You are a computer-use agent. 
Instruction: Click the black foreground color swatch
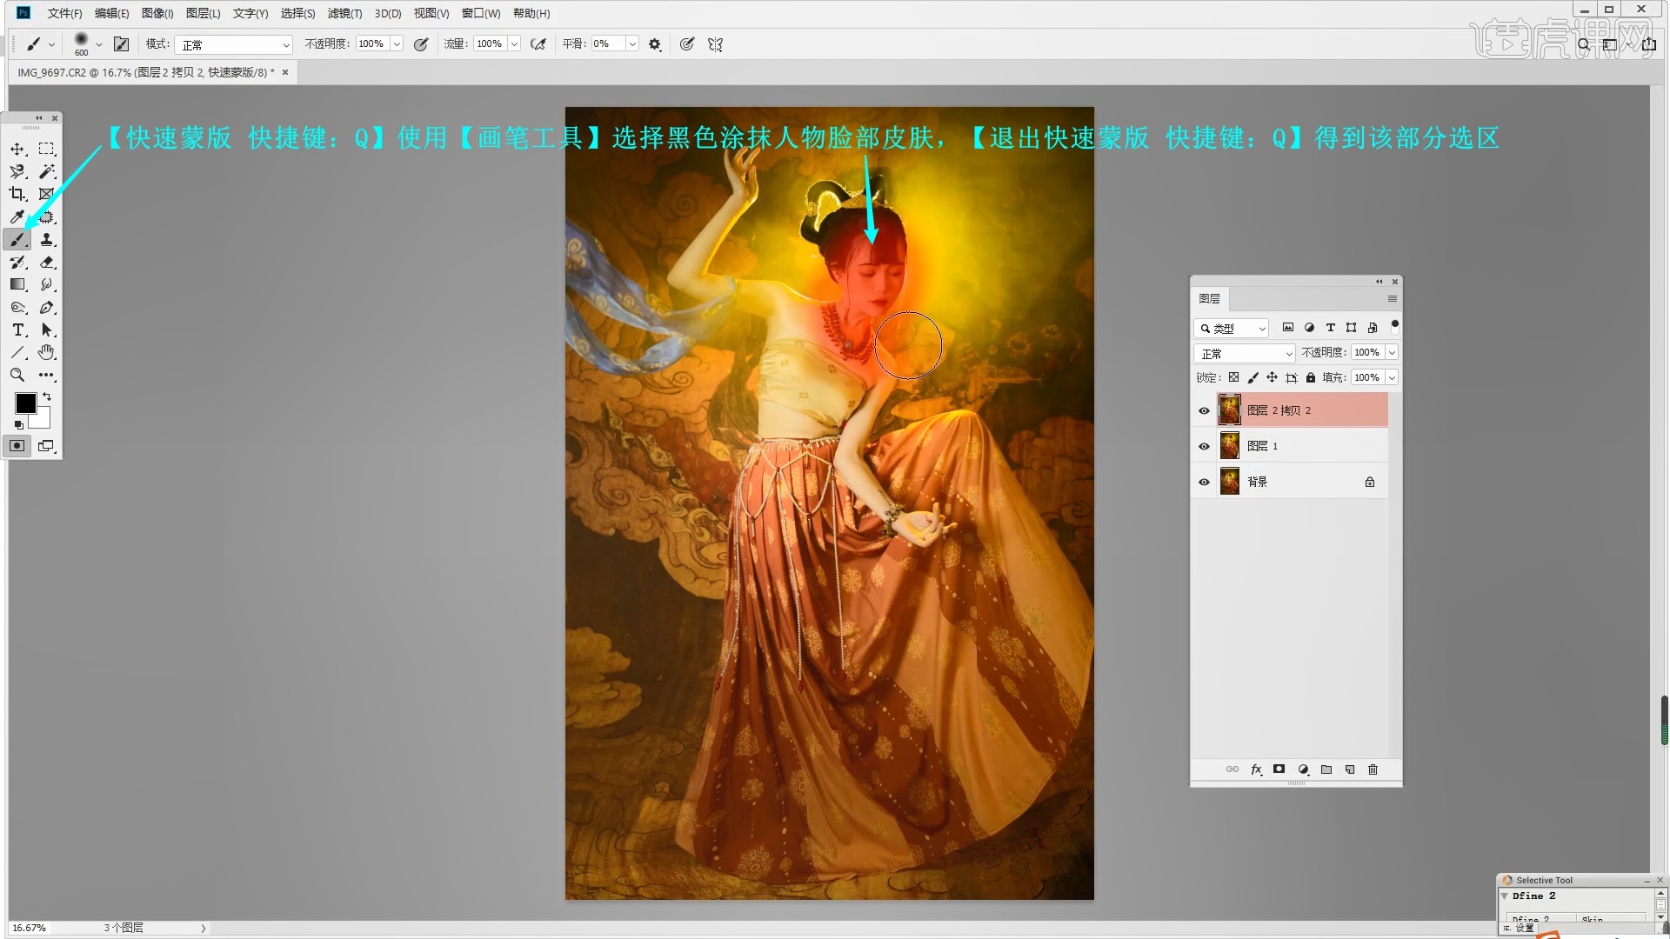tap(24, 403)
